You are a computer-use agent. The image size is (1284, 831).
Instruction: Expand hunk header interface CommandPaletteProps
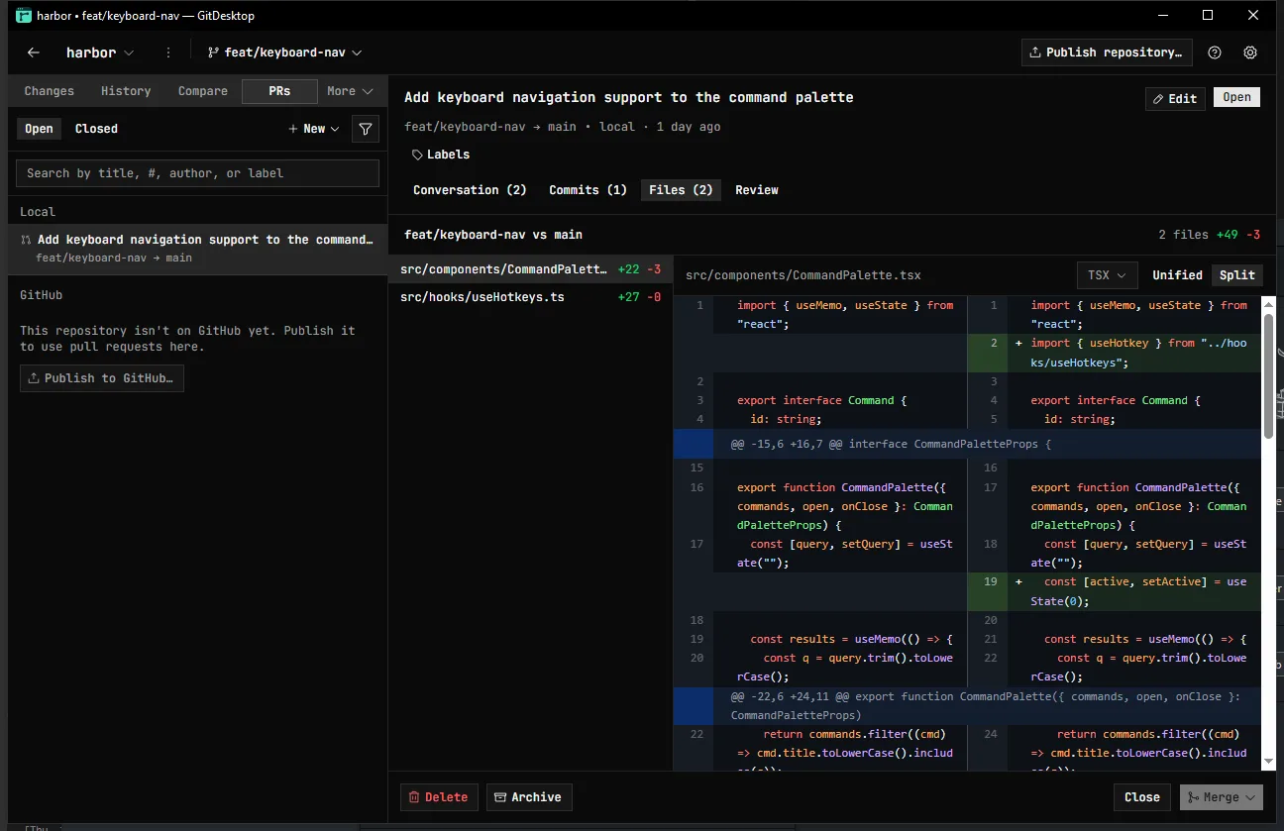[x=967, y=444]
